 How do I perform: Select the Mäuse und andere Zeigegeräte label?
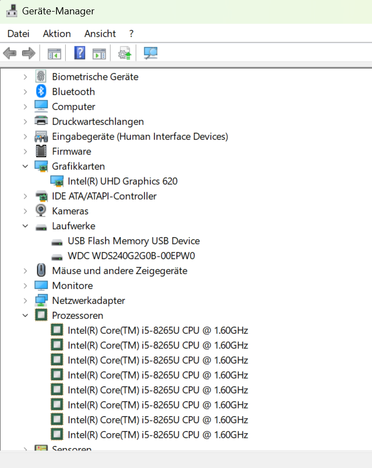click(x=120, y=271)
